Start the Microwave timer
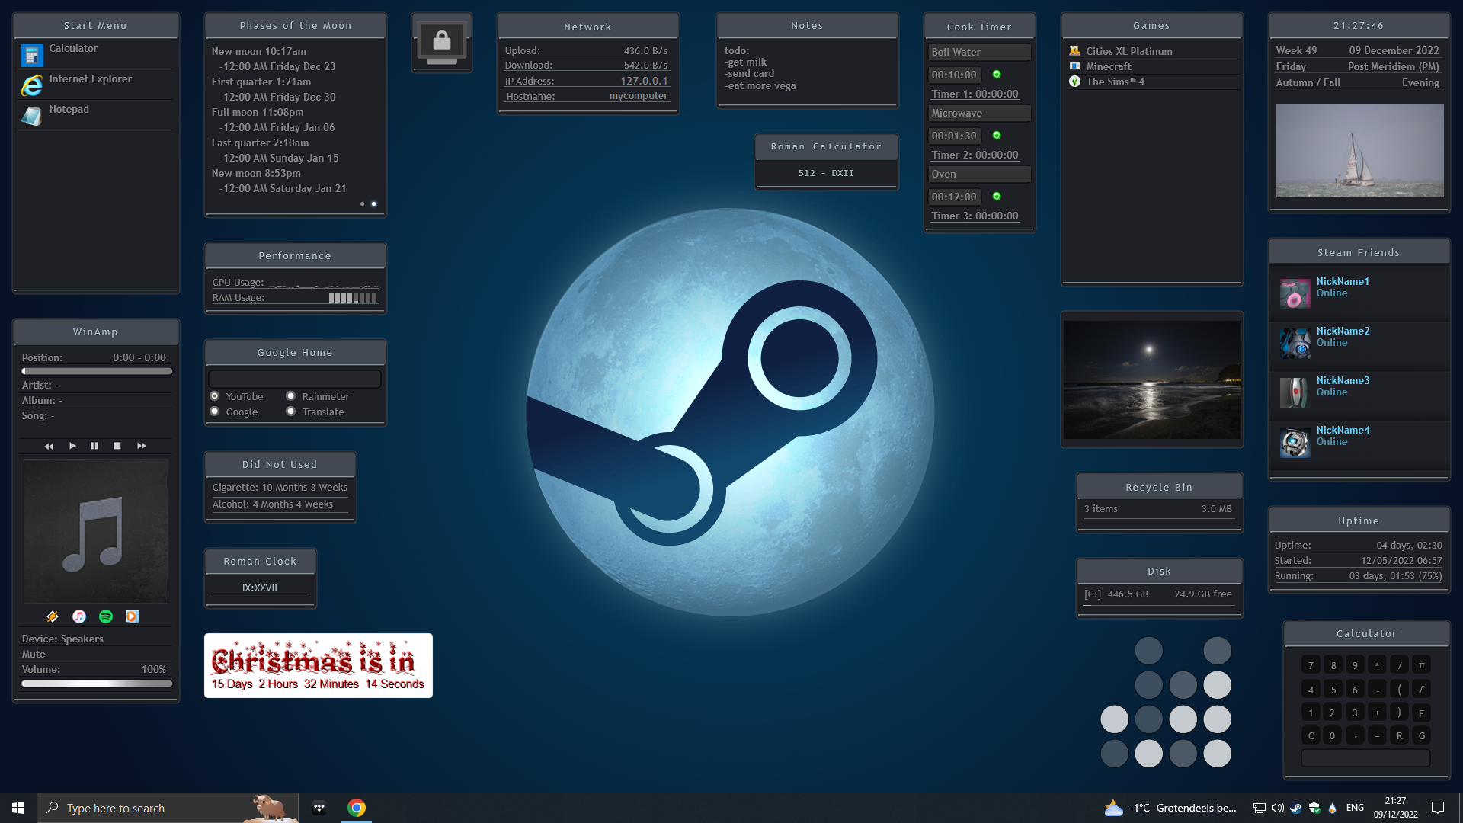 [x=997, y=136]
